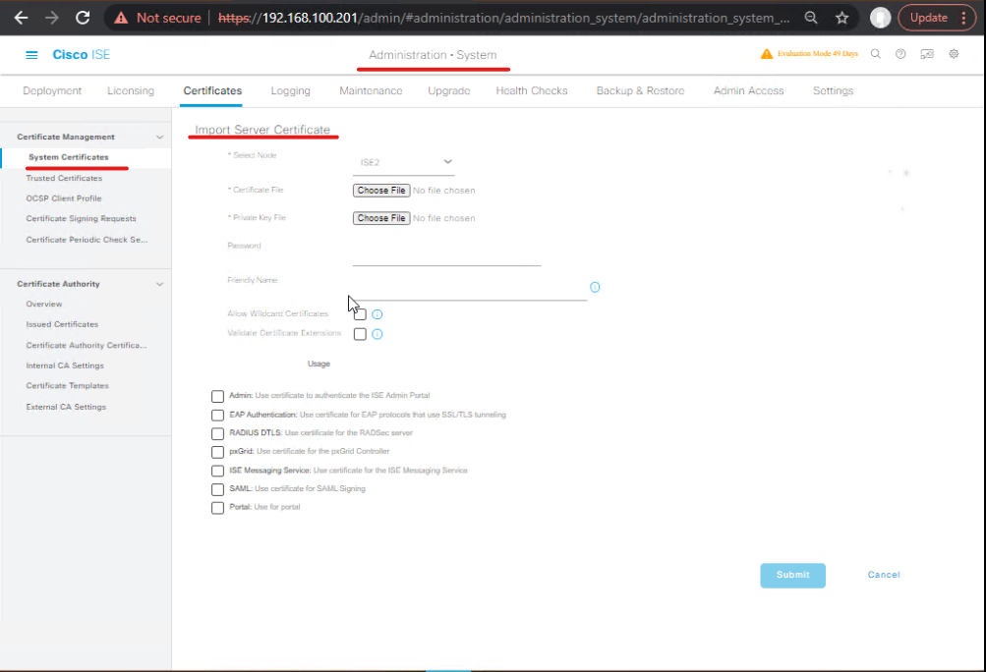Click the Cisco ISE logo
The width and height of the screenshot is (986, 672).
coord(82,55)
